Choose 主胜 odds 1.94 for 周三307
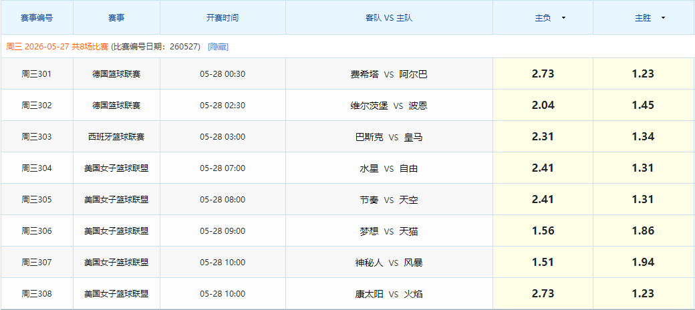The width and height of the screenshot is (695, 310). tap(644, 263)
